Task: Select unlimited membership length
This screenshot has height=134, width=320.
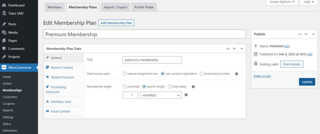Action: tap(124, 87)
